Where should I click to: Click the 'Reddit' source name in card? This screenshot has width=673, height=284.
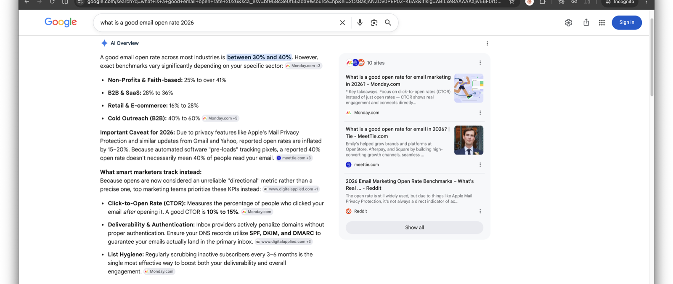coord(360,212)
